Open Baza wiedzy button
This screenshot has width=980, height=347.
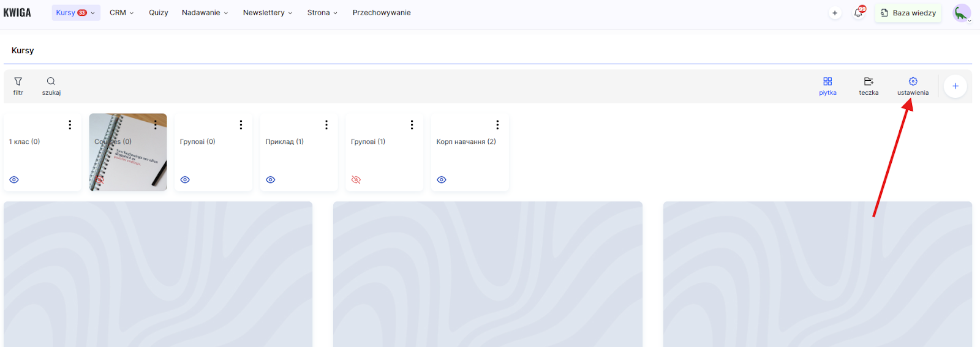(908, 13)
